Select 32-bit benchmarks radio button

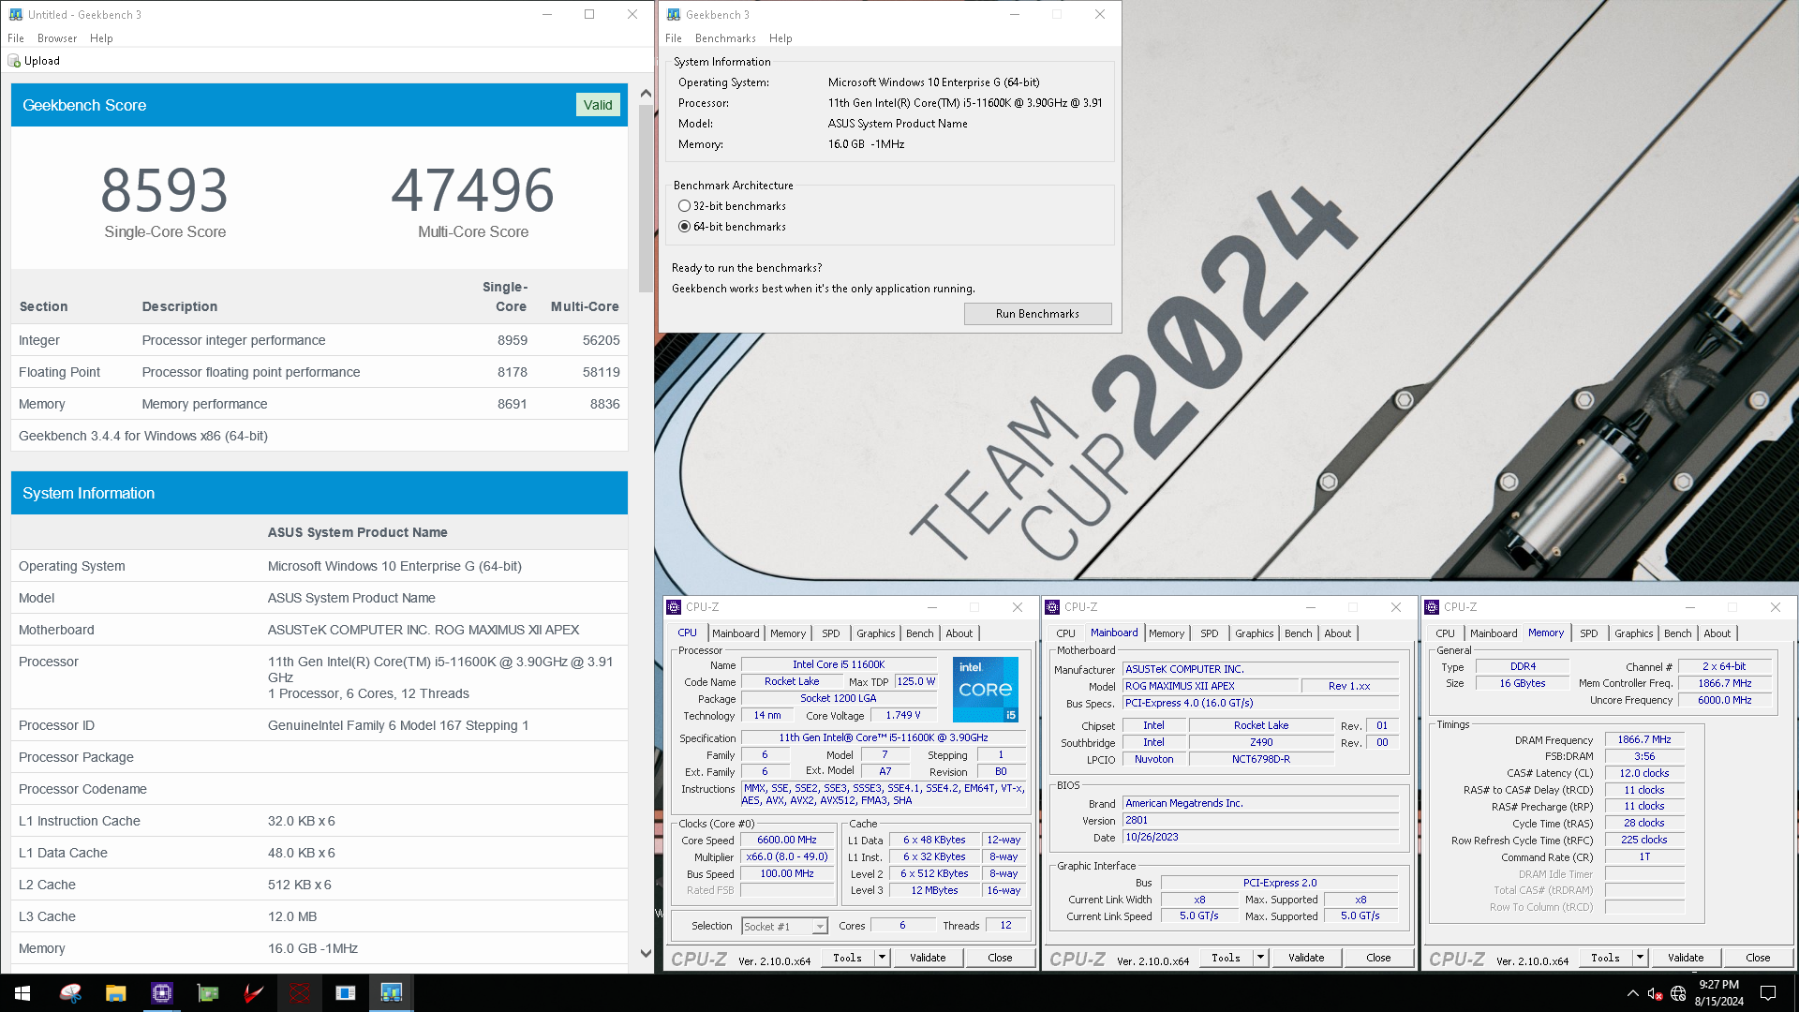pyautogui.click(x=684, y=206)
